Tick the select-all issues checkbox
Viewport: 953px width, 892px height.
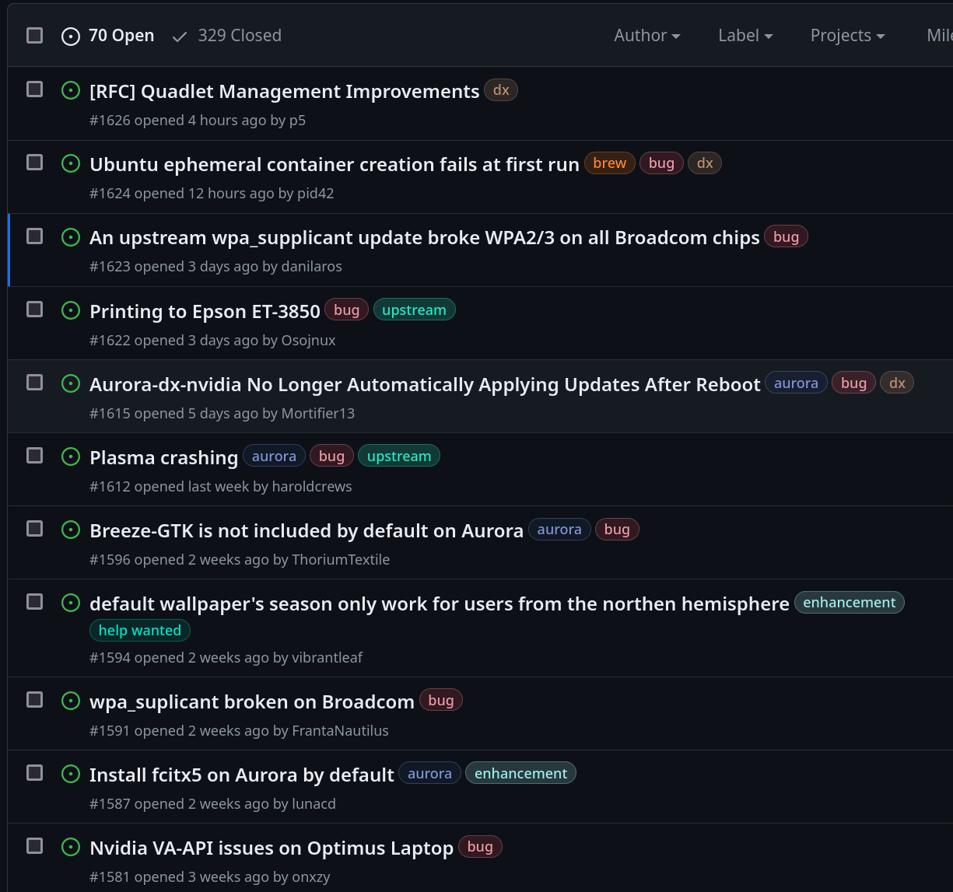click(x=35, y=35)
